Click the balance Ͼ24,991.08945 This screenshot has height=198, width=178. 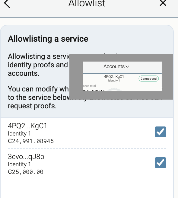click(31, 141)
